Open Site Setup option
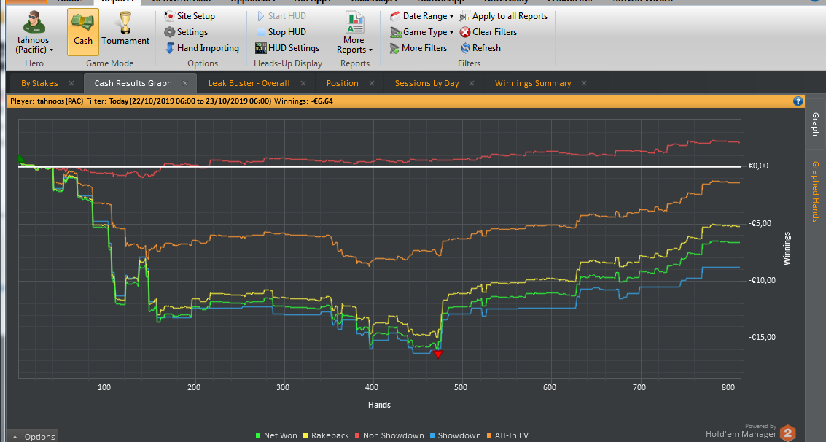This screenshot has height=442, width=826. 190,16
